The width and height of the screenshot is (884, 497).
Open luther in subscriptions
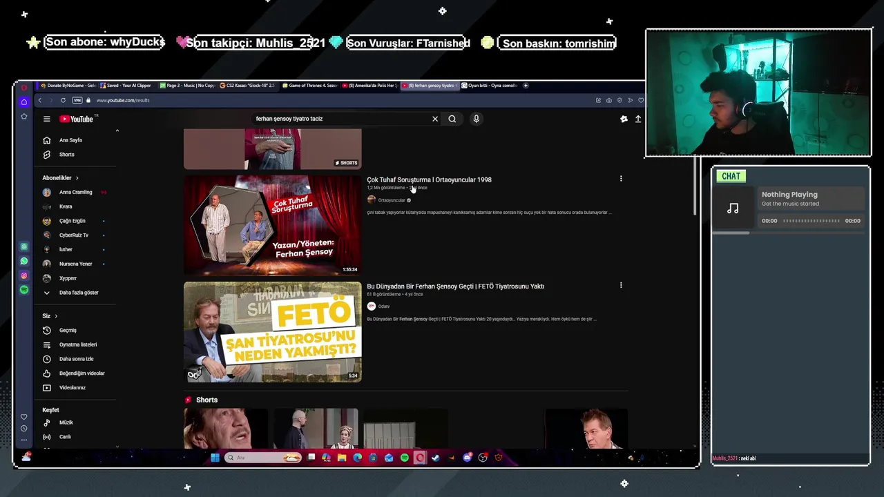(66, 249)
